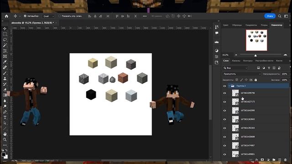The height and width of the screenshot is (164, 292).
Task: Create a new group folder
Action: point(274,160)
